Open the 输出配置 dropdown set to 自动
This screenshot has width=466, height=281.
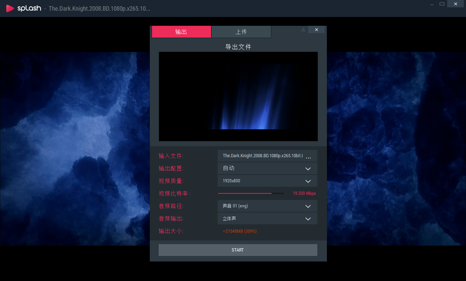click(x=267, y=168)
